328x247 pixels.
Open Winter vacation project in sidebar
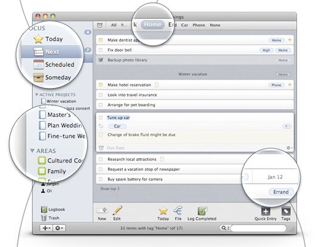coord(59,101)
